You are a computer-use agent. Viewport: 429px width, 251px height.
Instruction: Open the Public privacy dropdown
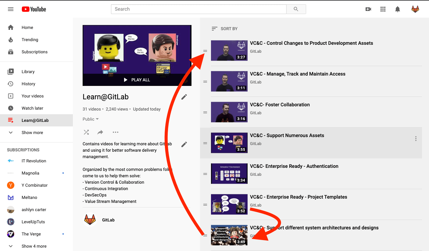(x=91, y=119)
